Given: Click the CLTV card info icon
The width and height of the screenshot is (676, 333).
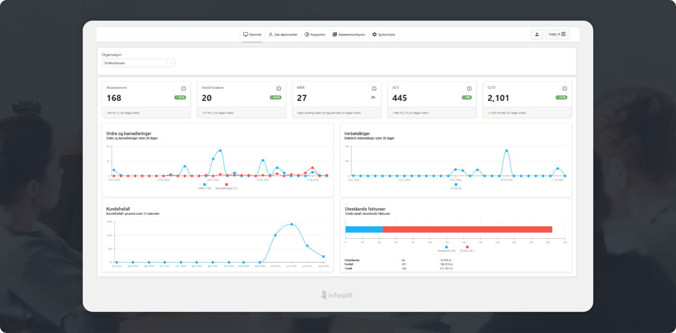Looking at the screenshot, I should pyautogui.click(x=565, y=89).
